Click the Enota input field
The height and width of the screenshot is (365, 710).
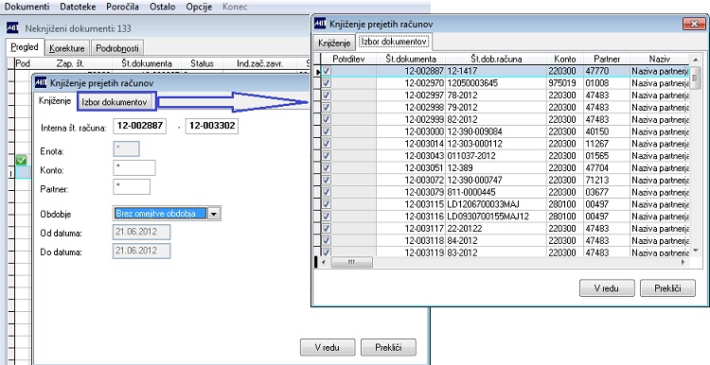click(126, 149)
